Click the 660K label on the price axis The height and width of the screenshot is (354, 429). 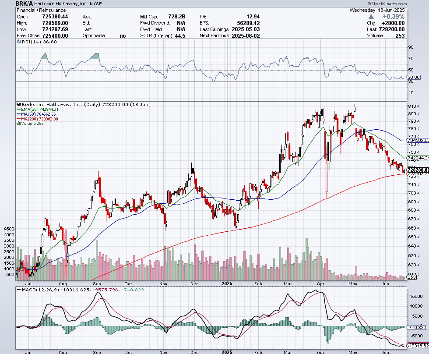pyautogui.click(x=414, y=228)
